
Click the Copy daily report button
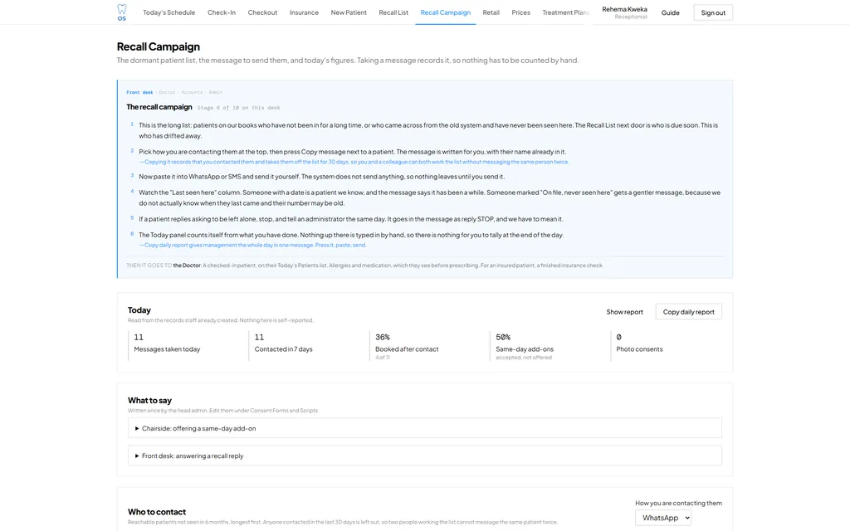[688, 312]
